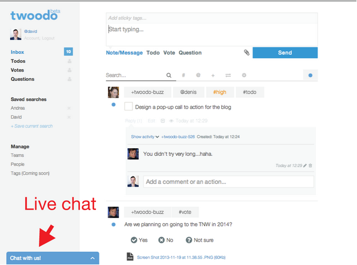
Task: Expand the 'Chat with us!' widget
Action: tap(53, 258)
